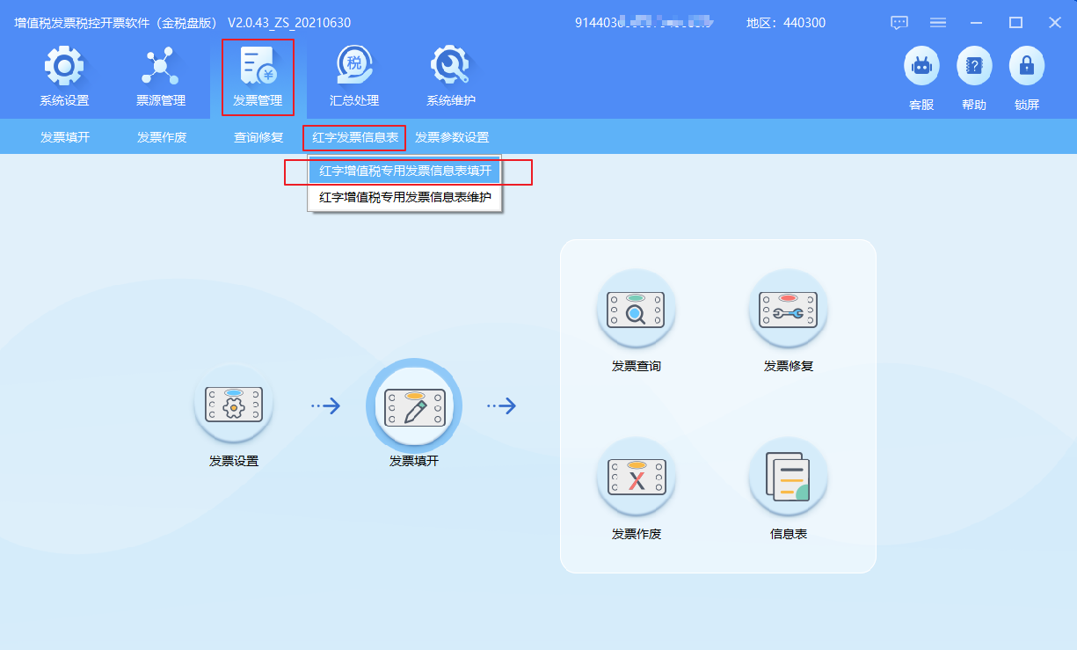Screen dimensions: 1077x650
Task: Choose 红字增值税专用发票信息表填开 menu entry
Action: tap(404, 172)
